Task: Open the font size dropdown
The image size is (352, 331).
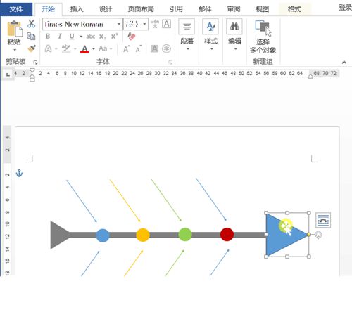Action: coord(145,24)
